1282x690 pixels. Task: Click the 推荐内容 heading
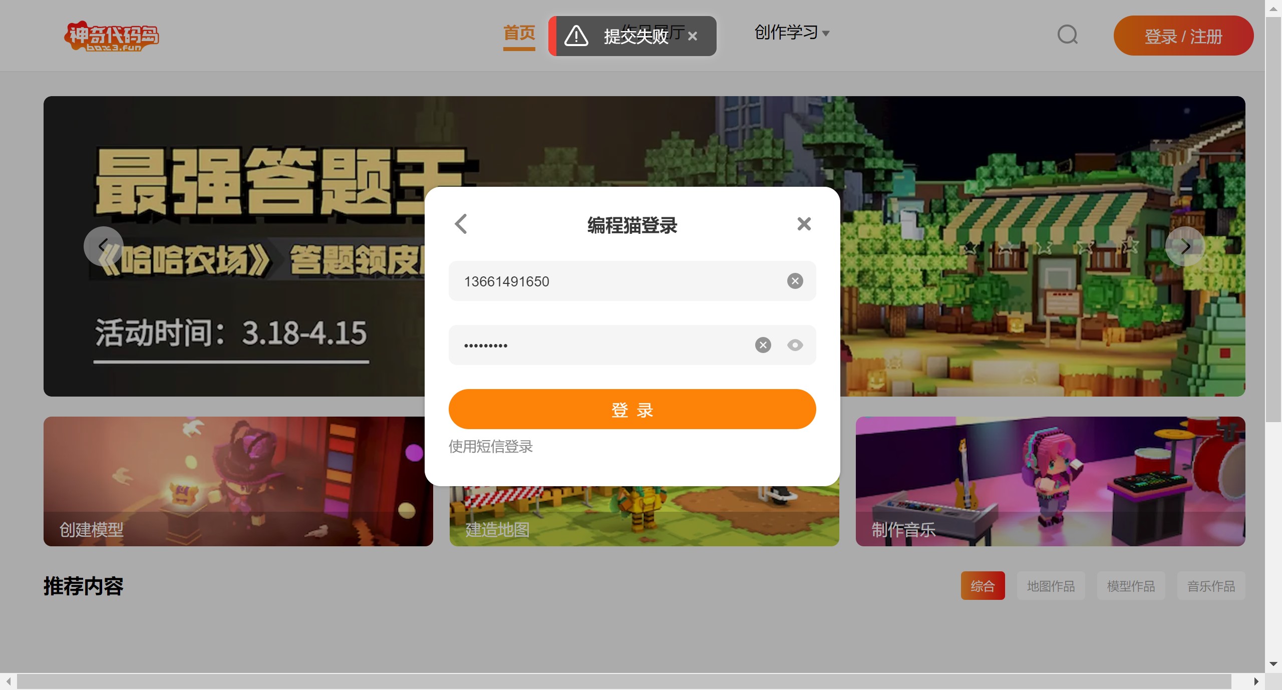point(83,586)
